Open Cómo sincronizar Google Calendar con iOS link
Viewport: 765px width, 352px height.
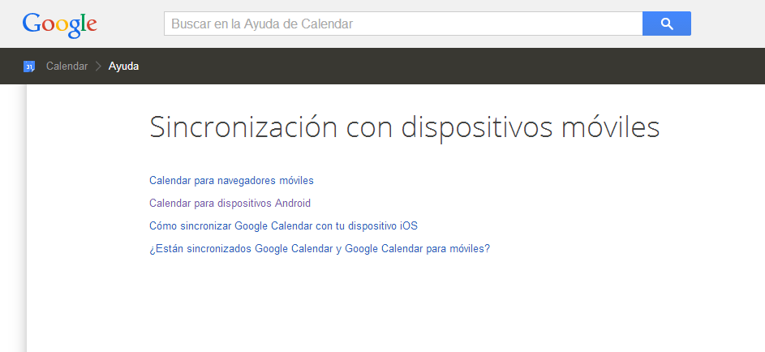point(283,225)
